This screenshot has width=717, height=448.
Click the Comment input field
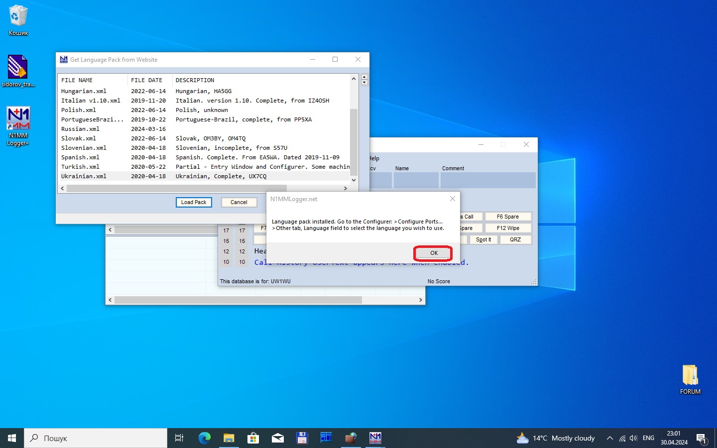click(488, 180)
